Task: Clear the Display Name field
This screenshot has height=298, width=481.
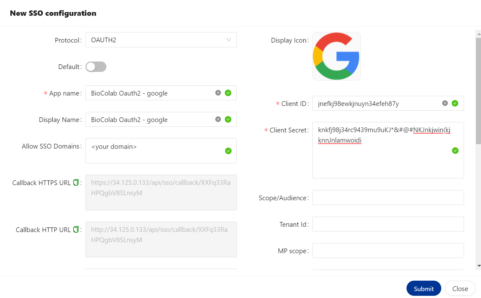Action: [x=218, y=119]
